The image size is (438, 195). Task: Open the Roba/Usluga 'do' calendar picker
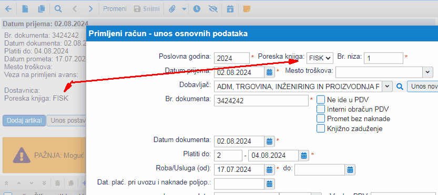[x=350, y=170]
